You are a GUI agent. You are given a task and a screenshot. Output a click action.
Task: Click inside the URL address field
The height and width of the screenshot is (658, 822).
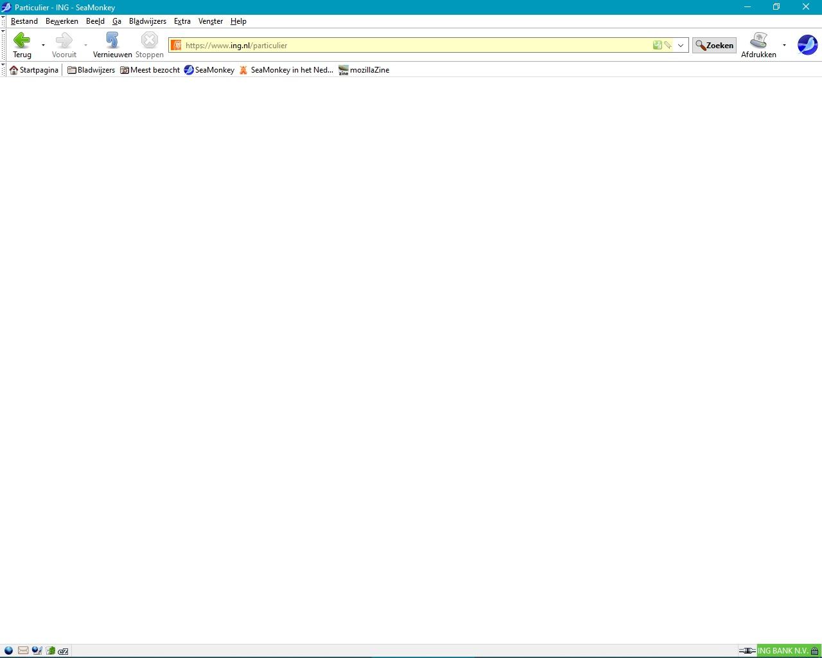tap(385, 45)
